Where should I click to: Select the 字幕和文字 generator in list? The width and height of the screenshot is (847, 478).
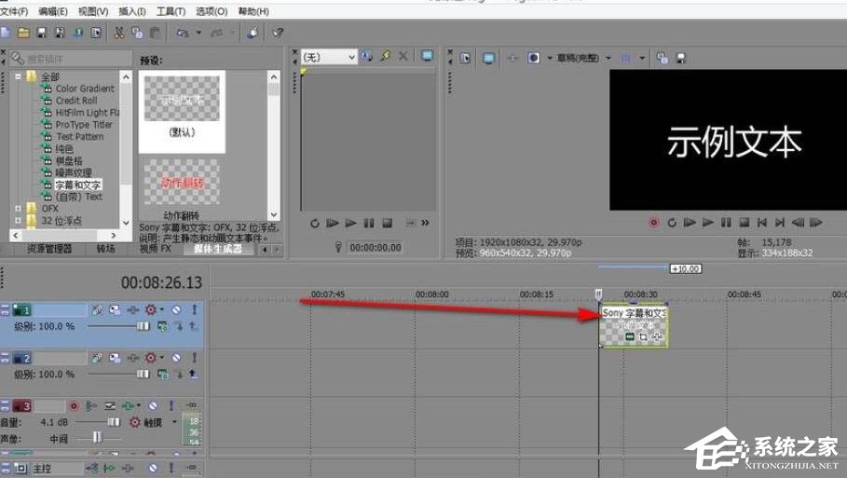(x=77, y=185)
